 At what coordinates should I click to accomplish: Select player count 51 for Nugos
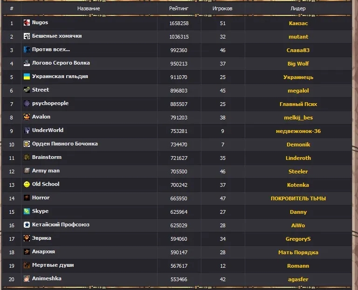tap(223, 23)
